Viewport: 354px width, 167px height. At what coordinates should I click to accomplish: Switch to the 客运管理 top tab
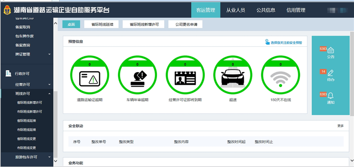click(x=206, y=10)
